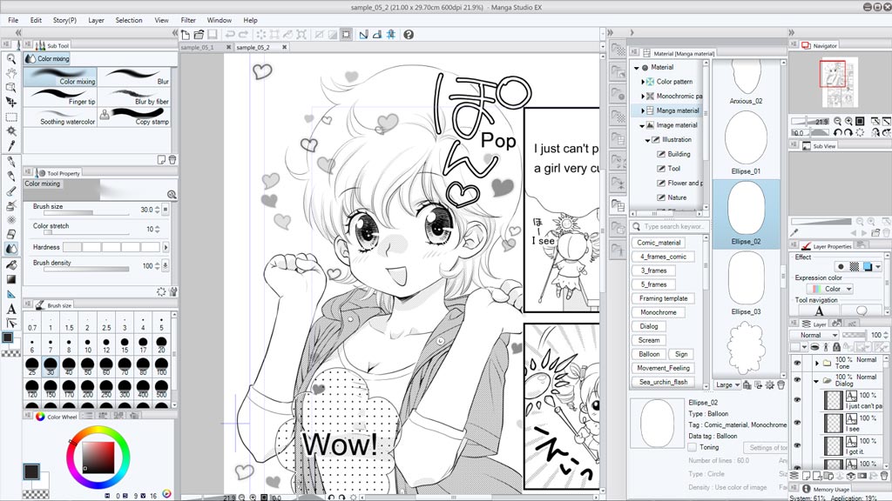
Task: Click the Framing template tag button
Action: point(664,298)
